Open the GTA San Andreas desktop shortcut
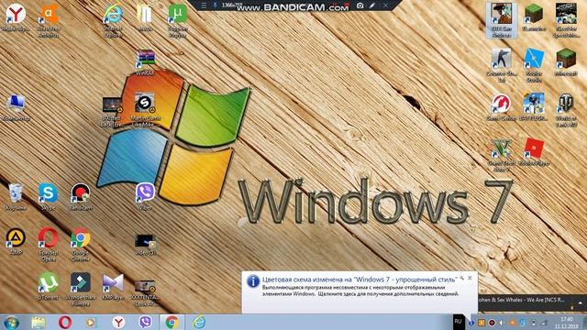 502,20
